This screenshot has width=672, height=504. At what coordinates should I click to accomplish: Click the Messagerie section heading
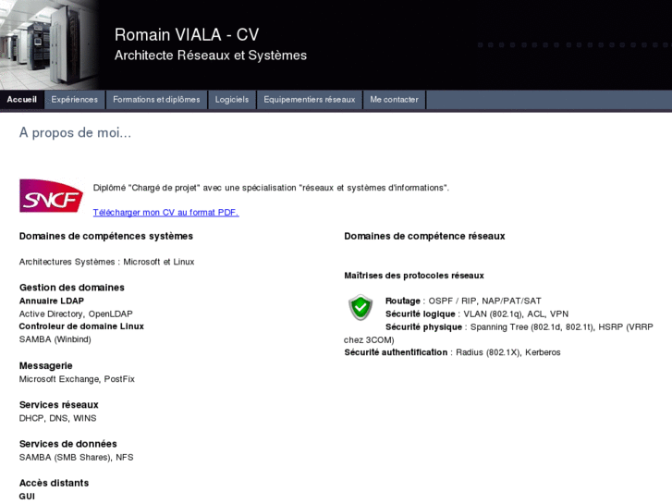(x=46, y=366)
